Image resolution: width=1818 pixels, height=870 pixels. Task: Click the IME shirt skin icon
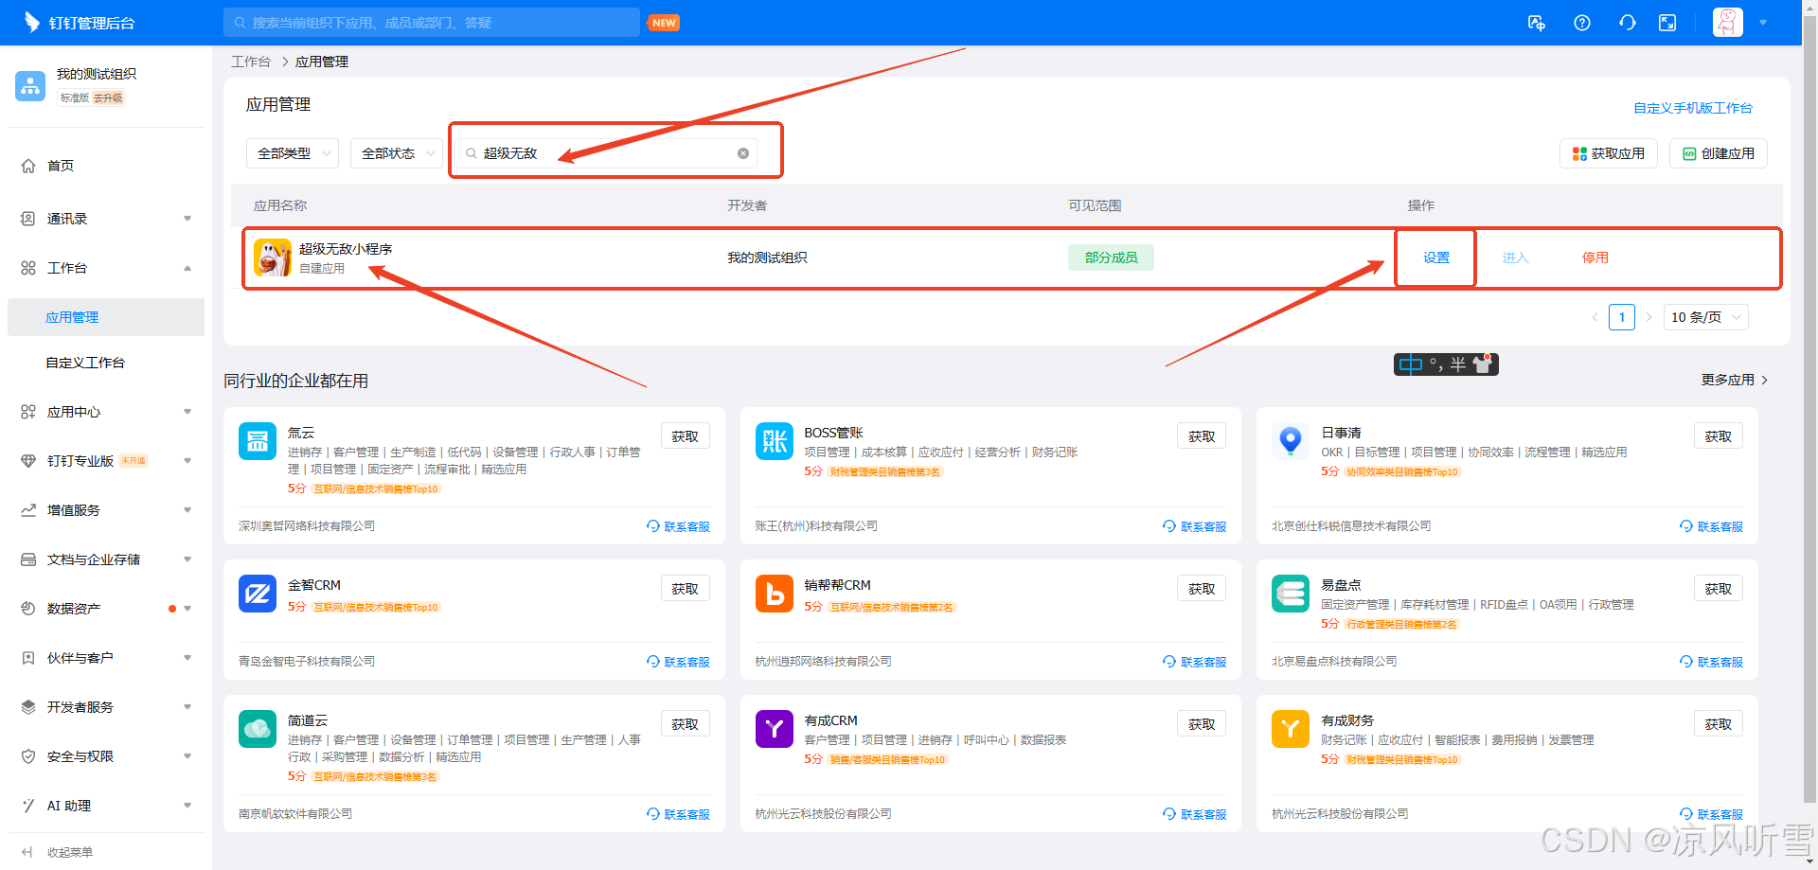pyautogui.click(x=1483, y=364)
